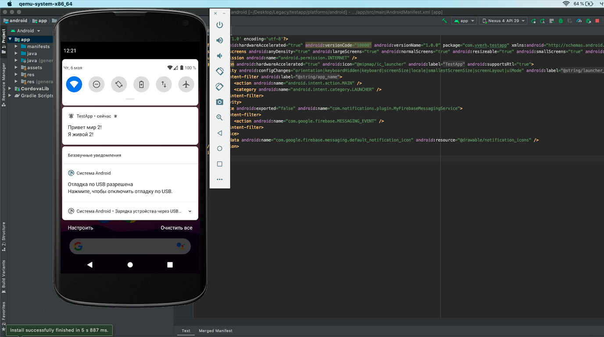
Task: Open the 2: Favorites side tab
Action: click(4, 316)
